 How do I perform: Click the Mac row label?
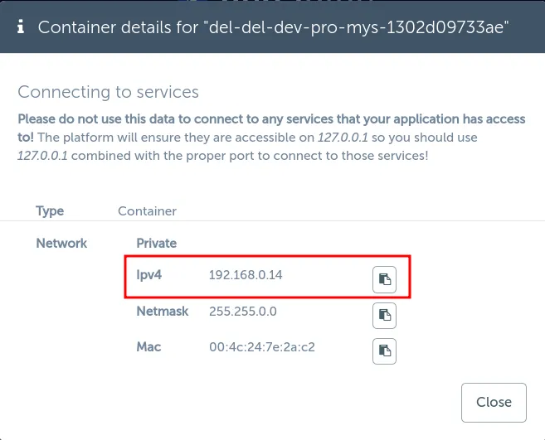[x=148, y=347]
